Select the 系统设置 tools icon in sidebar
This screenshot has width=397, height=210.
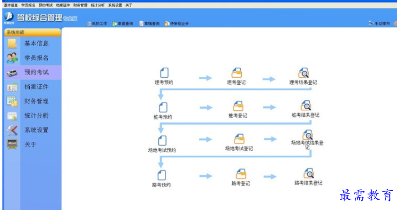coord(12,130)
